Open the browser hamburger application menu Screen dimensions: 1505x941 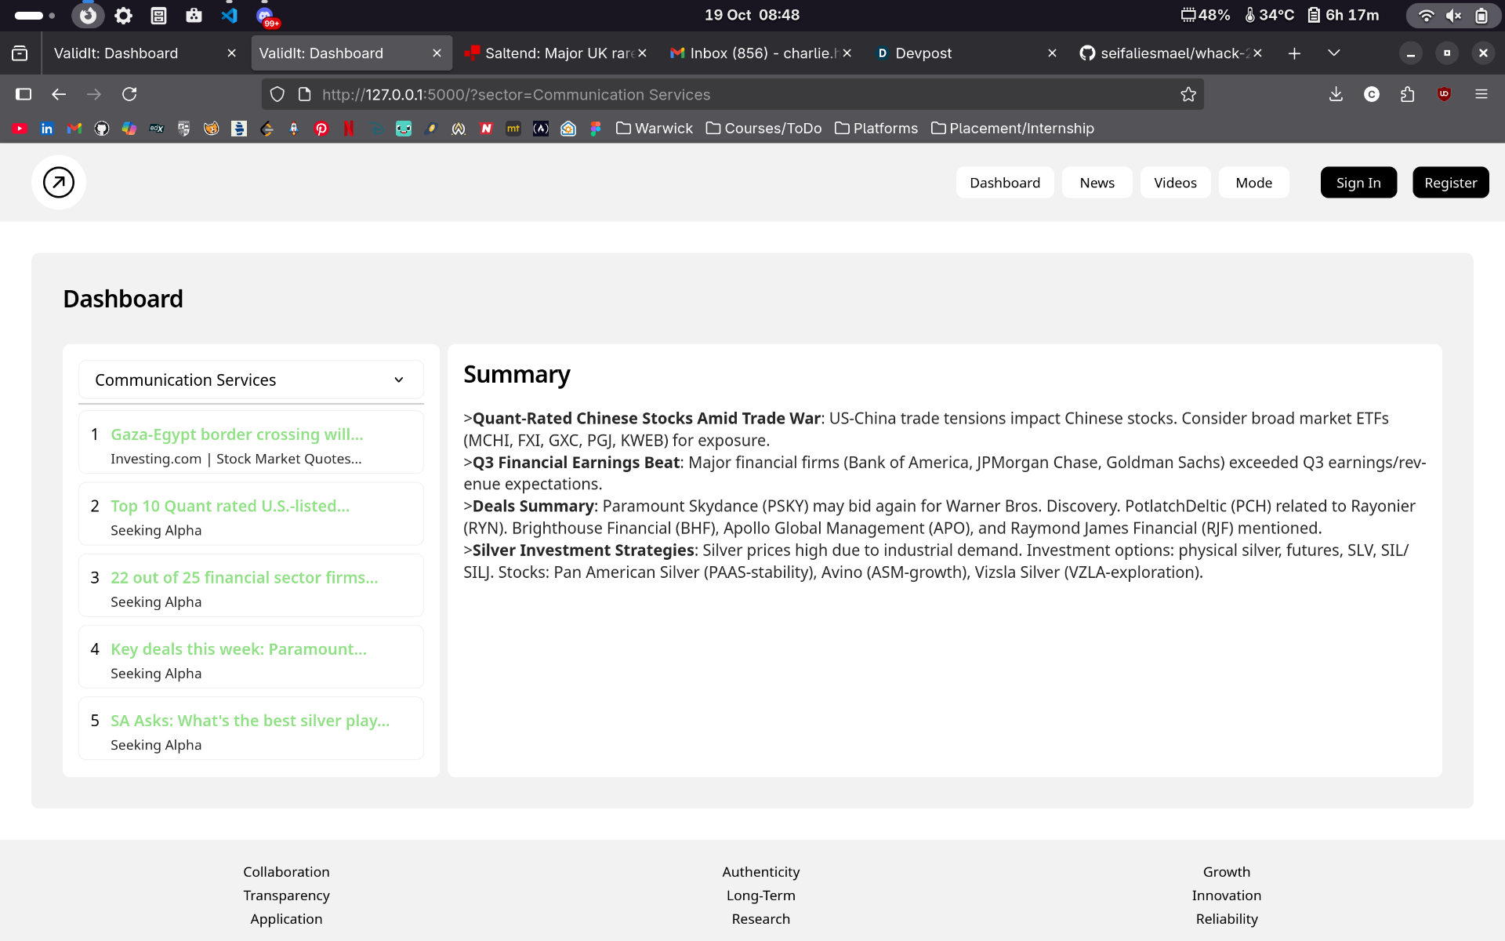pos(1481,95)
